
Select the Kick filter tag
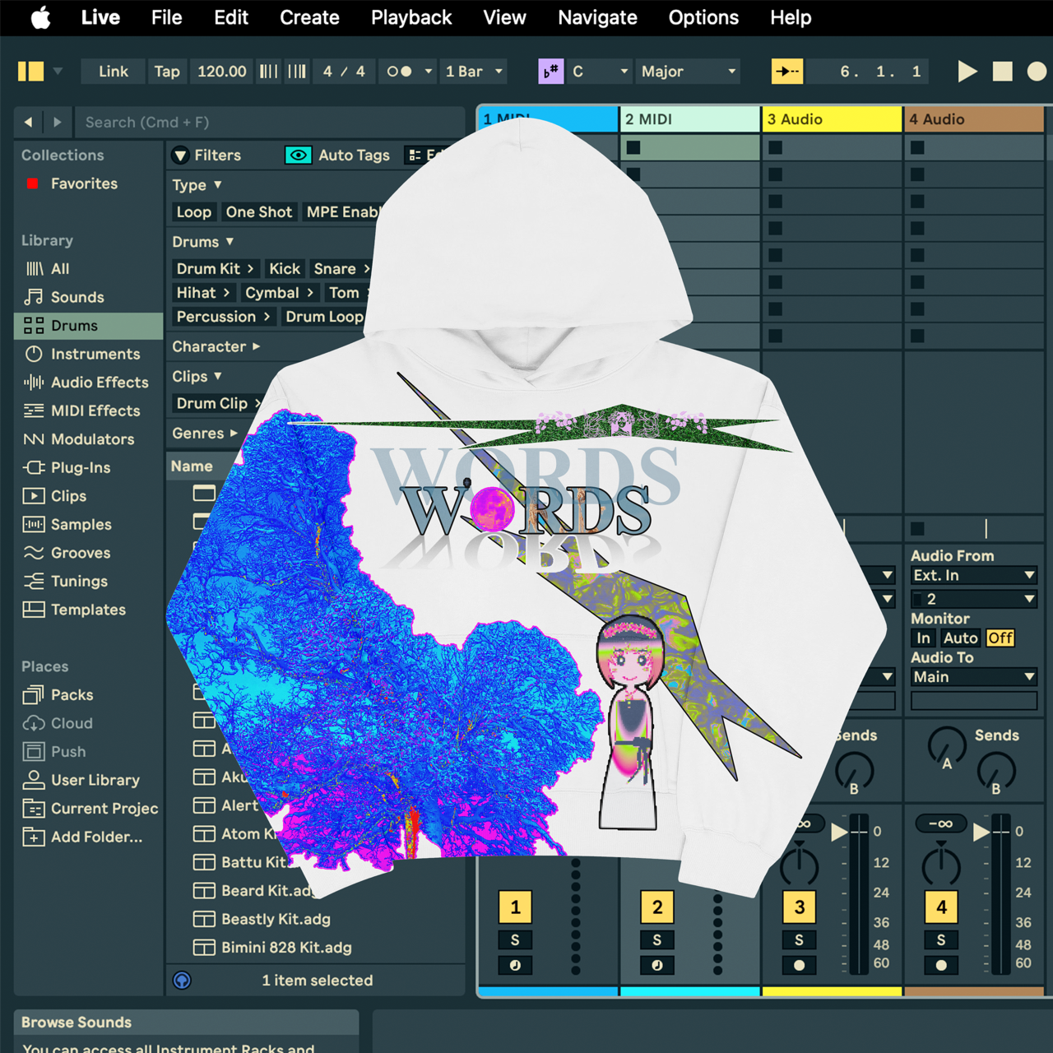click(x=285, y=269)
